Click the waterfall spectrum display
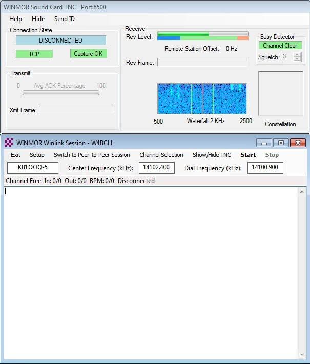The height and width of the screenshot is (364, 310). 202,98
